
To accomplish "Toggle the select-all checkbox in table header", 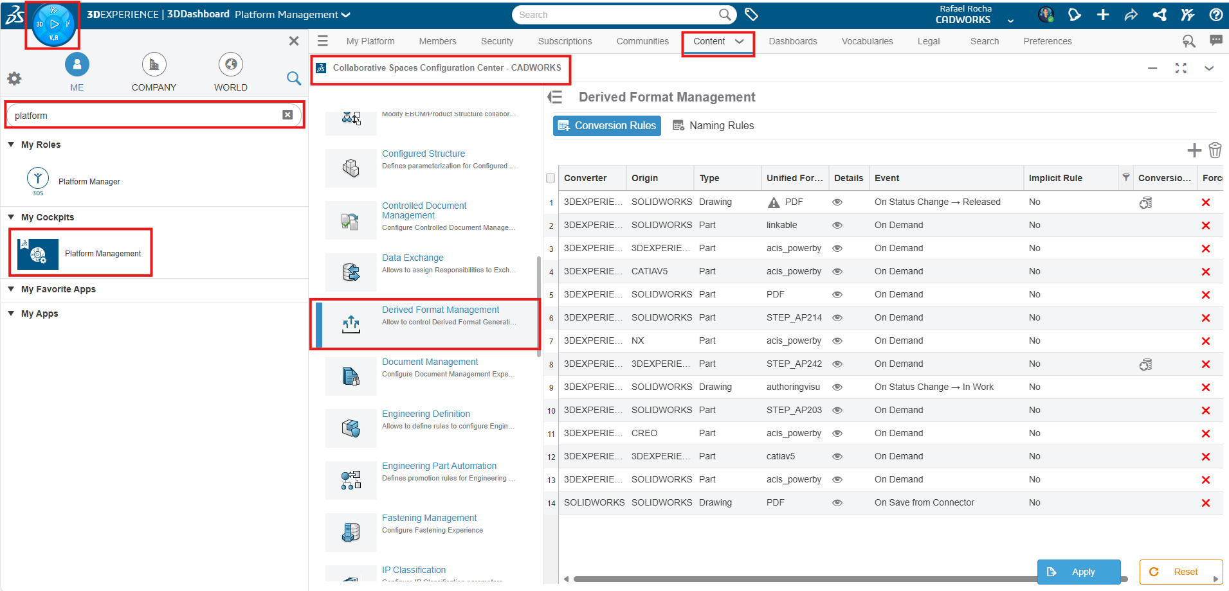I will click(x=551, y=178).
